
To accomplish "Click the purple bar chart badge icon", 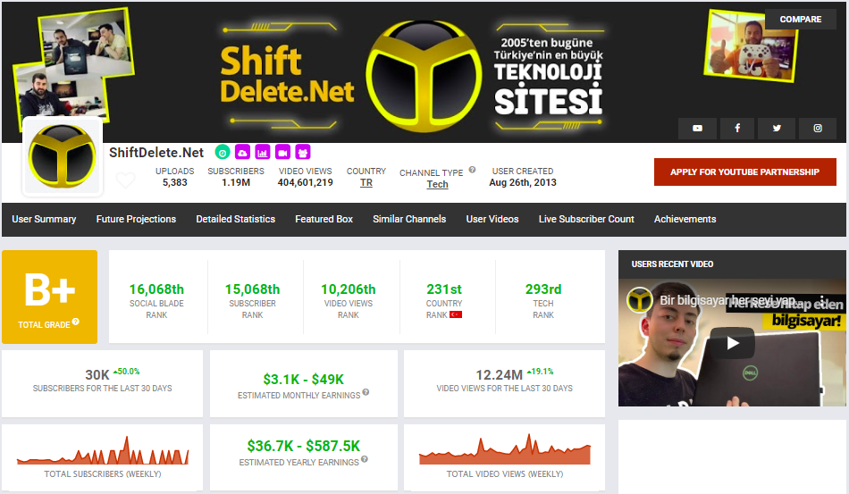I will click(263, 152).
